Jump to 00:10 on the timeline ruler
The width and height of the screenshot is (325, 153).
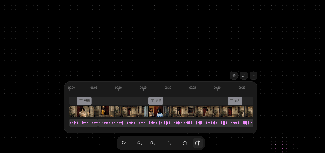coord(118,88)
